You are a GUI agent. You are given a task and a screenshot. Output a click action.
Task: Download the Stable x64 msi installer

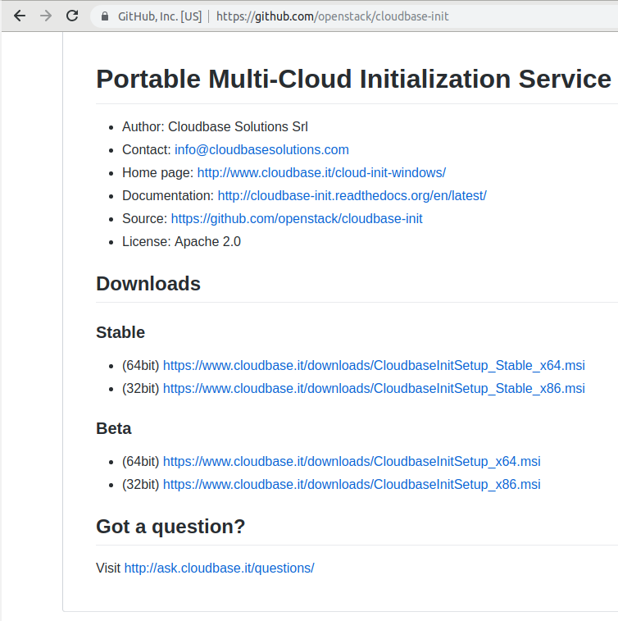coord(374,365)
